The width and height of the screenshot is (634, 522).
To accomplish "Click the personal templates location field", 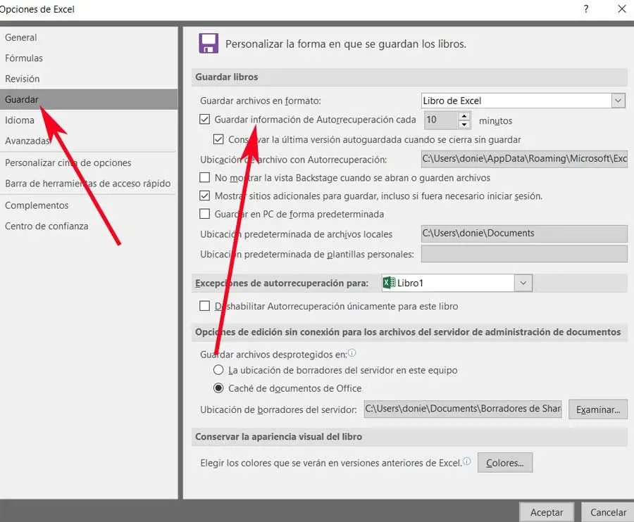I will [x=524, y=254].
